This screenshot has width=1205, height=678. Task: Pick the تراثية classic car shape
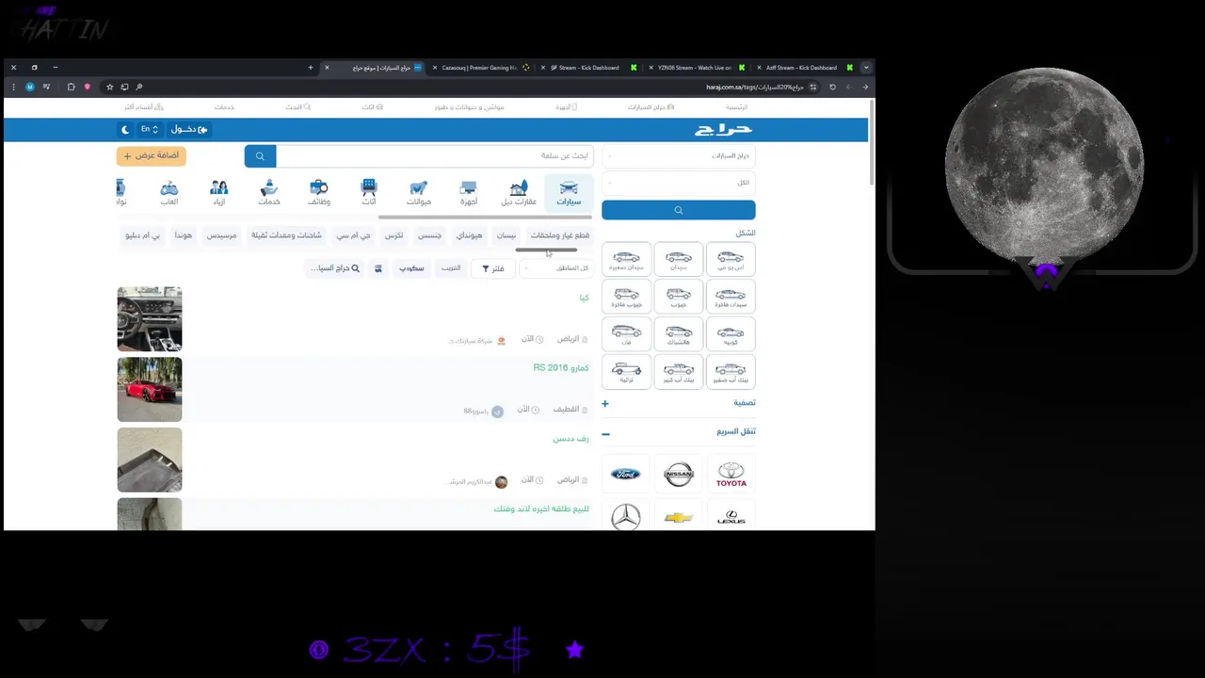pyautogui.click(x=626, y=372)
